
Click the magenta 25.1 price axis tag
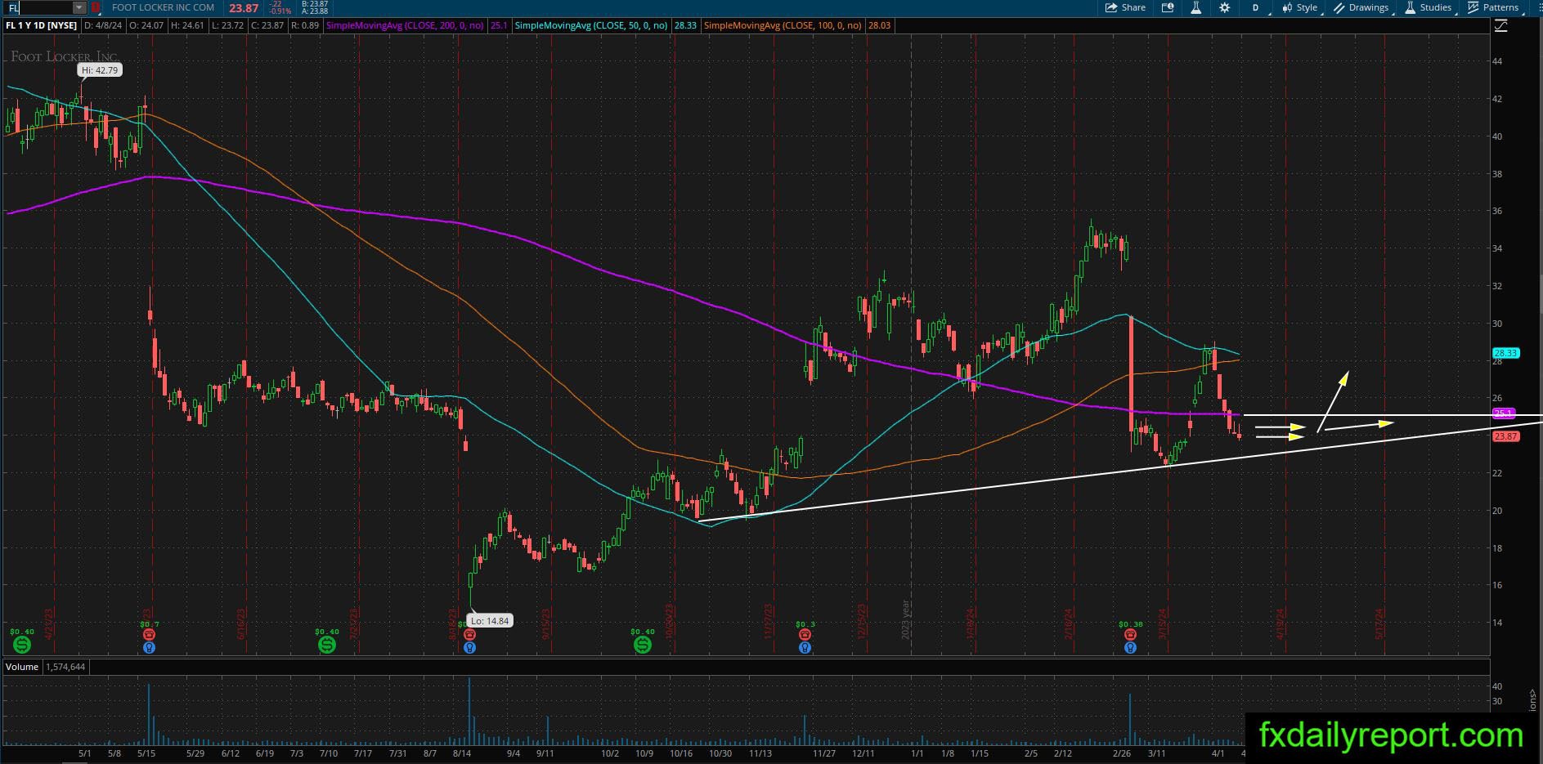(1504, 413)
